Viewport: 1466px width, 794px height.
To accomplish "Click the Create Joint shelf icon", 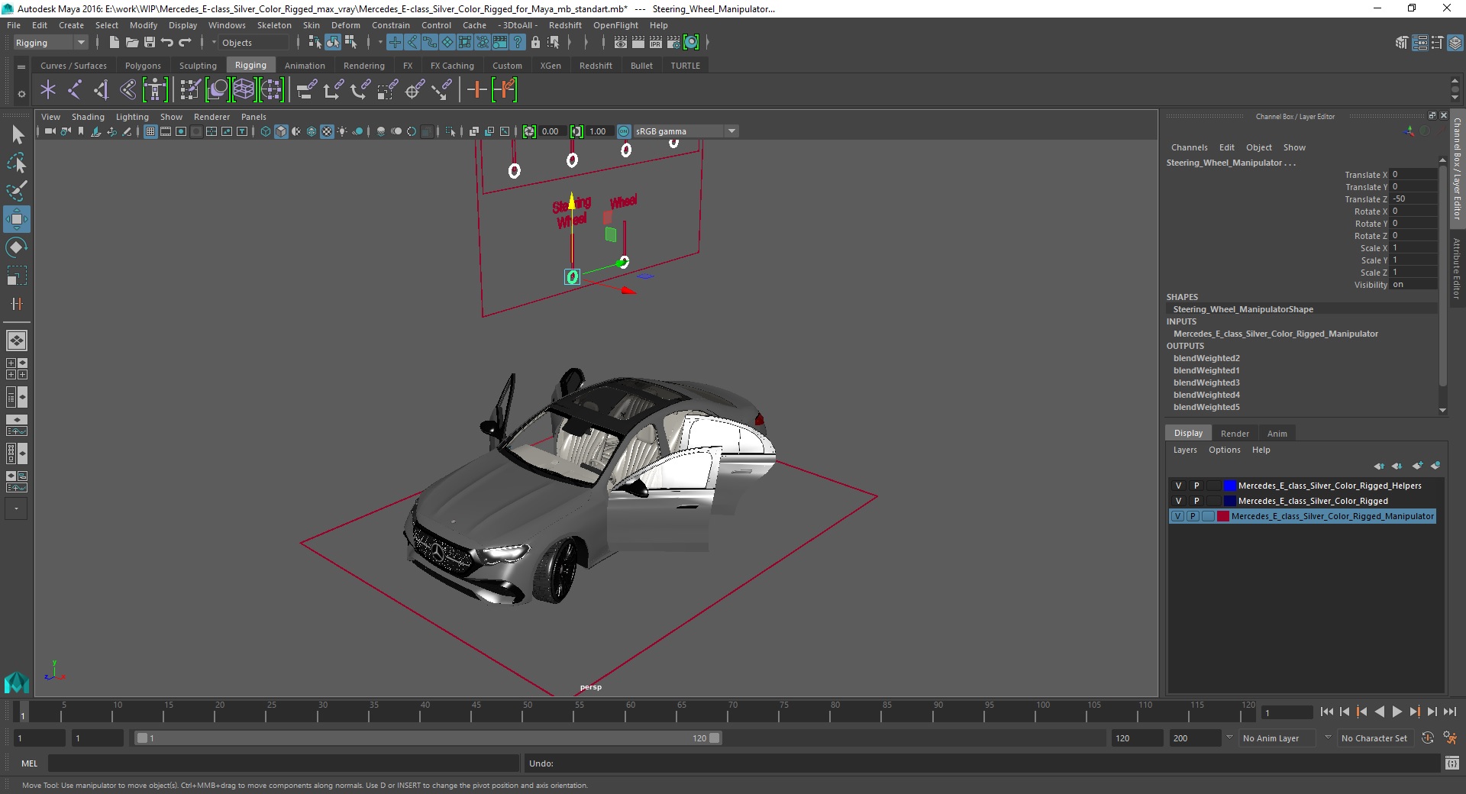I will tap(75, 90).
